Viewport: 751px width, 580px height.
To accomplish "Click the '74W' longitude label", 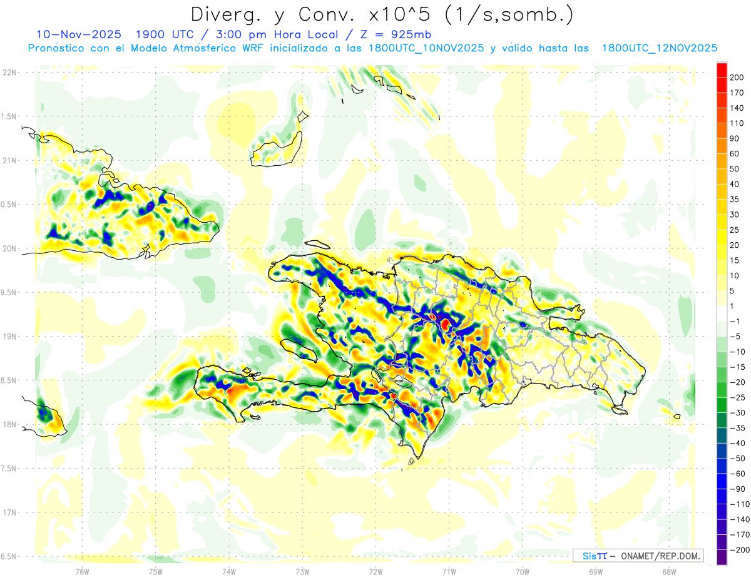I will (228, 572).
